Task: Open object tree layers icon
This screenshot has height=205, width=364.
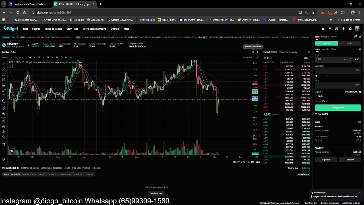Action: [x=4, y=159]
